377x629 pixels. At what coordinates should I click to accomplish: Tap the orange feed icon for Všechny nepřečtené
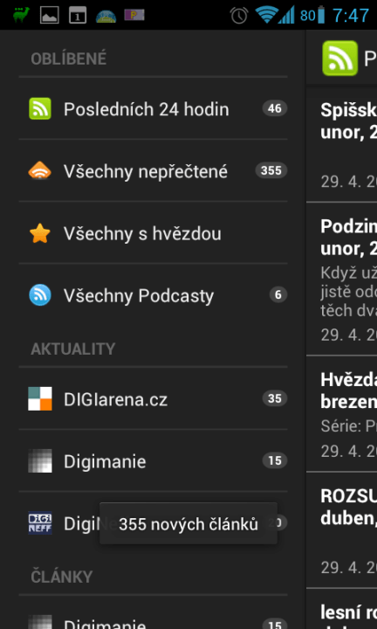pyautogui.click(x=40, y=171)
